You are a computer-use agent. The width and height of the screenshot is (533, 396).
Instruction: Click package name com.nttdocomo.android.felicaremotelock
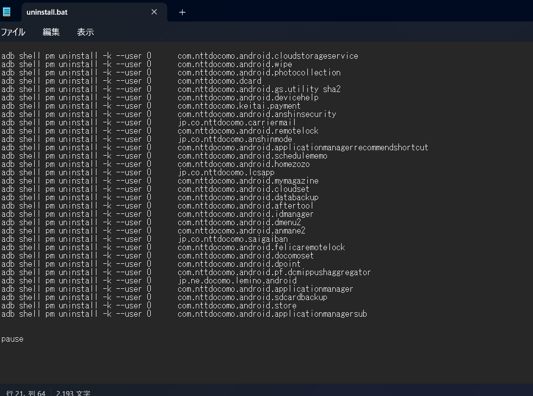261,248
